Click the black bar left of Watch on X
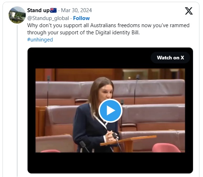This screenshot has height=177, width=203. [89, 58]
